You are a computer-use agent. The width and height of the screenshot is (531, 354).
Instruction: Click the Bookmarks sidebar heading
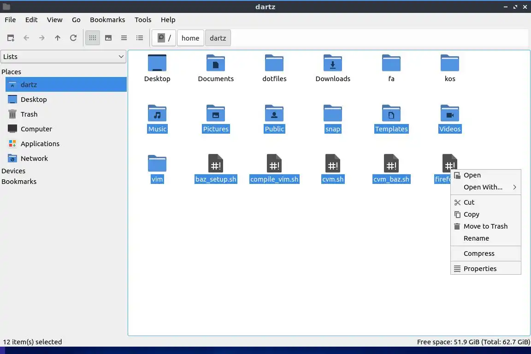(19, 181)
